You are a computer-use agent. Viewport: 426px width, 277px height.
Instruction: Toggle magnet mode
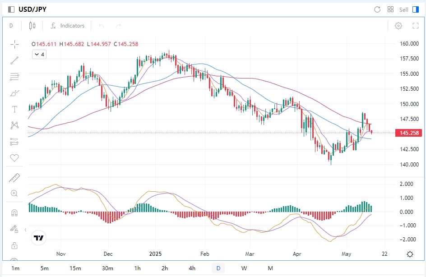coord(14,212)
